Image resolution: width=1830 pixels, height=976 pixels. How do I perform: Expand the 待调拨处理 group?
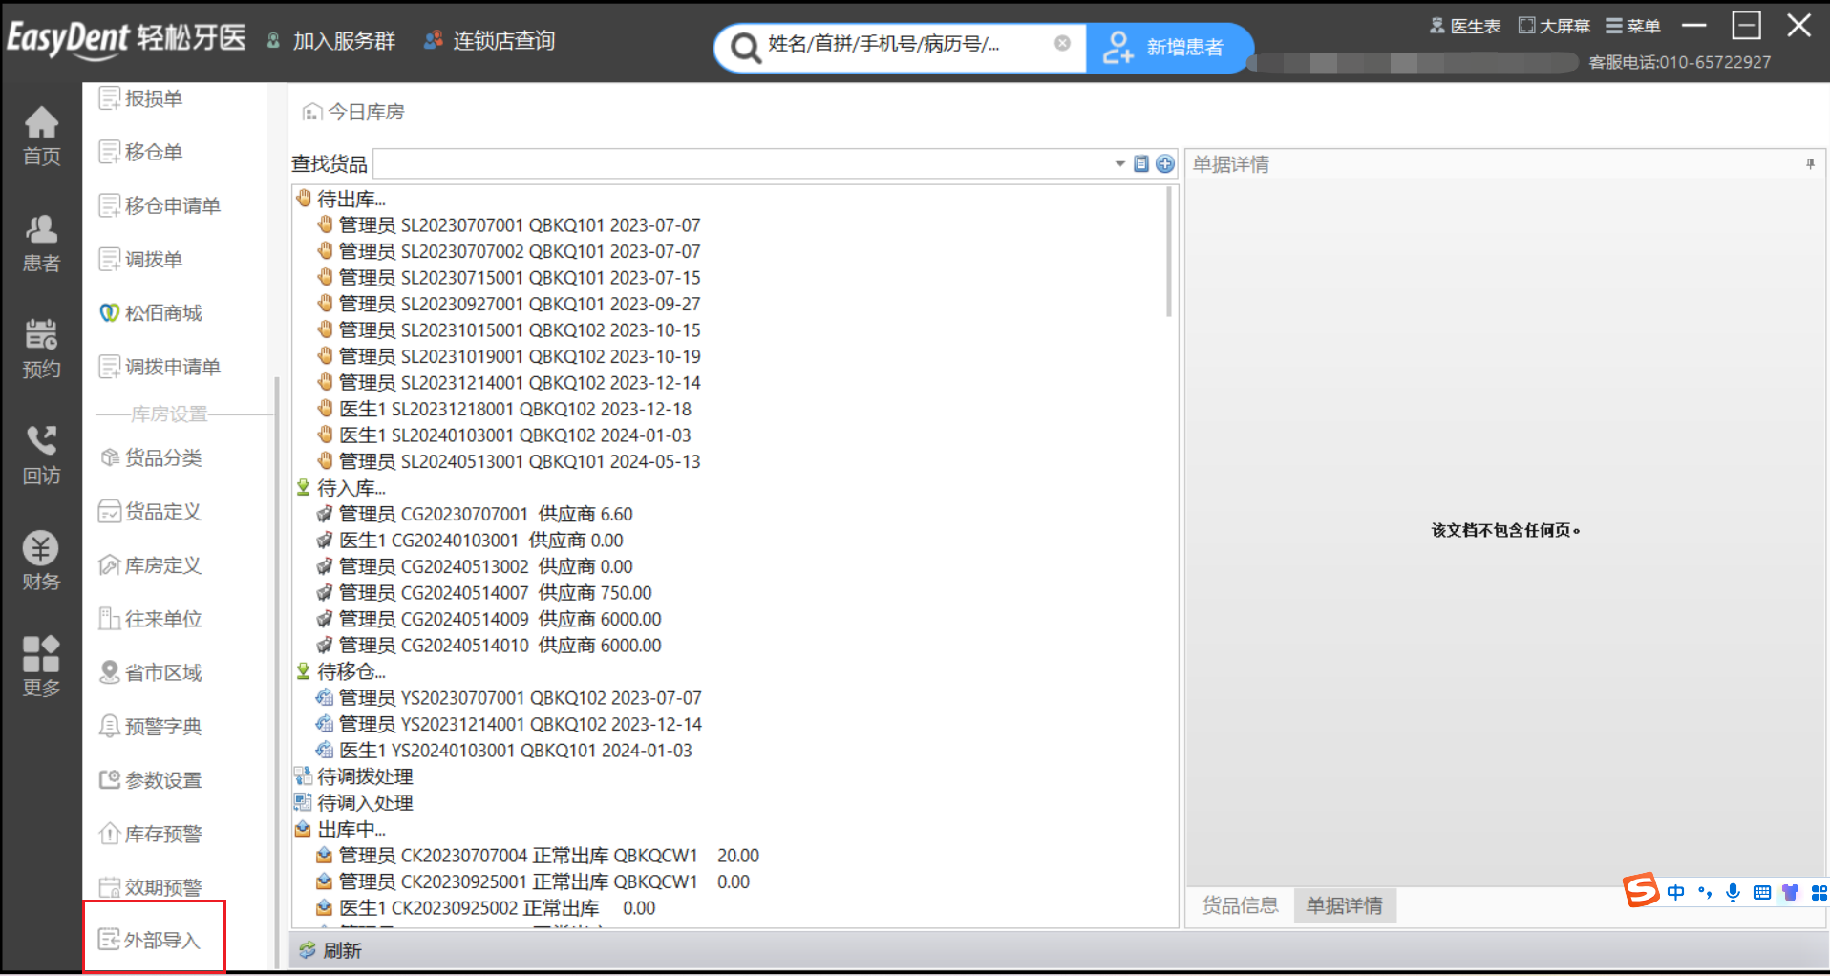click(354, 776)
